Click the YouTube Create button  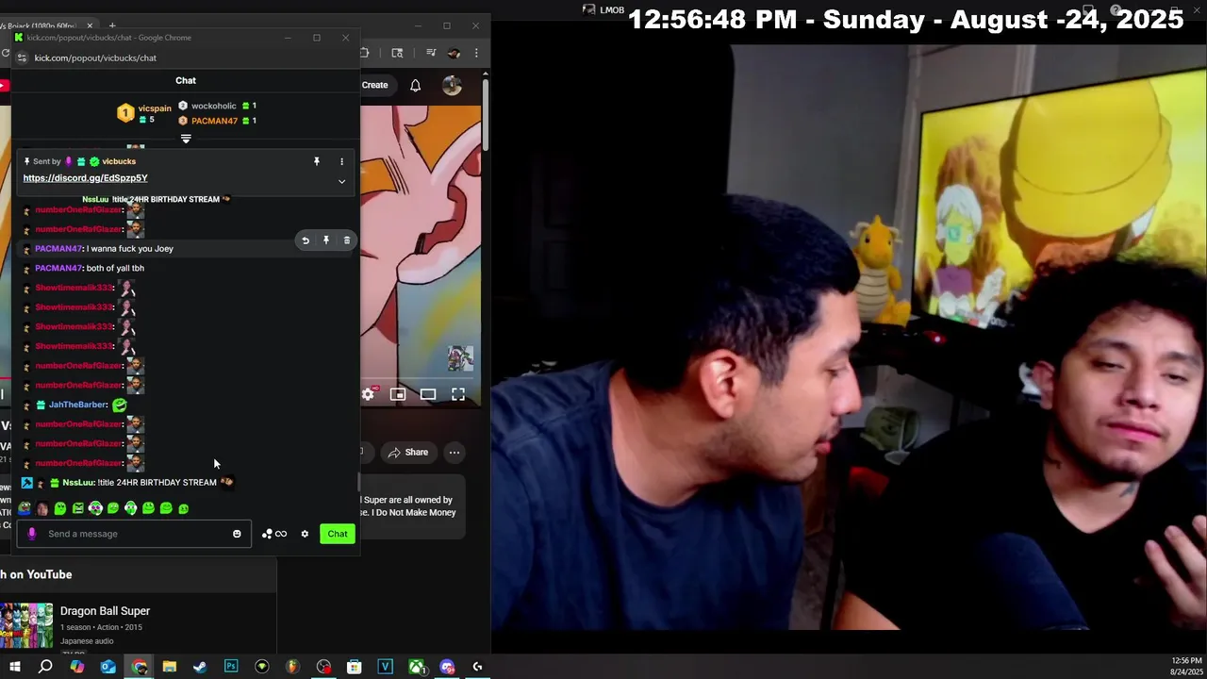pos(374,85)
